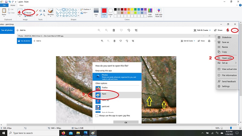Pick the straight Line shape

[57, 10]
